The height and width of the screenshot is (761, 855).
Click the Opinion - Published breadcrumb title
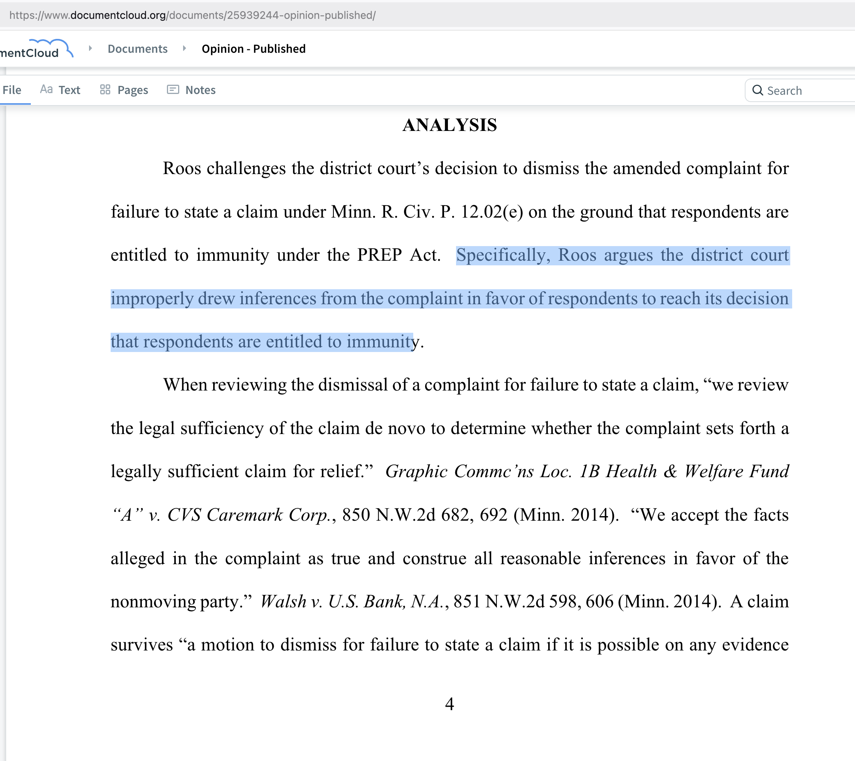tap(254, 49)
